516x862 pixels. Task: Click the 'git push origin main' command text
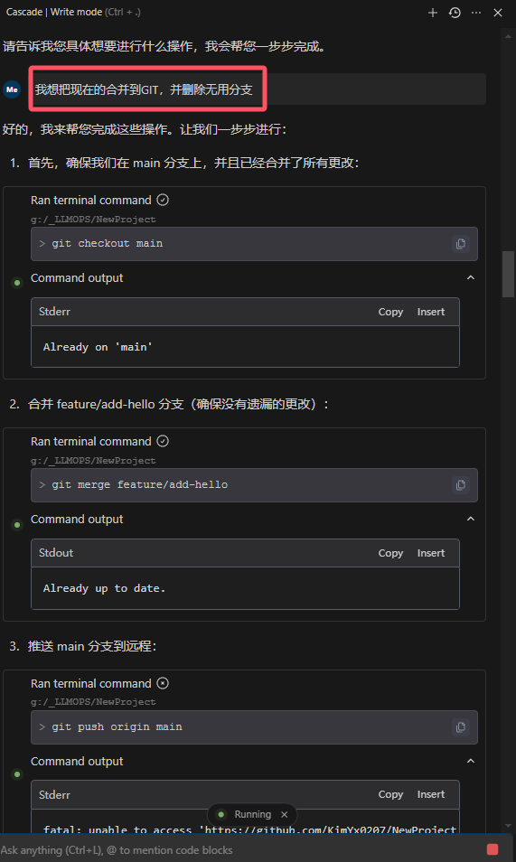click(117, 726)
